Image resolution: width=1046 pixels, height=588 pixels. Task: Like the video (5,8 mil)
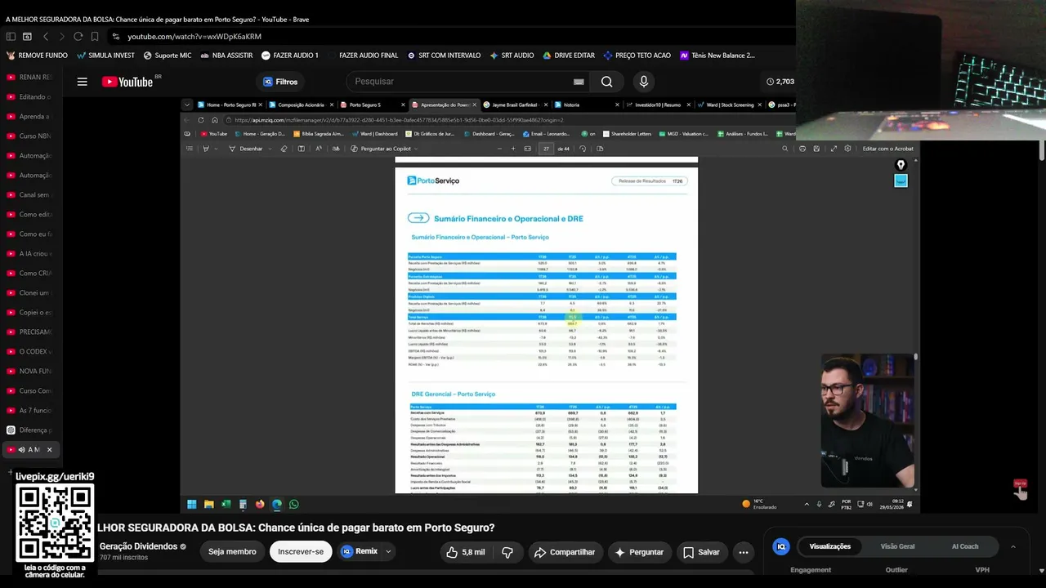coord(465,552)
